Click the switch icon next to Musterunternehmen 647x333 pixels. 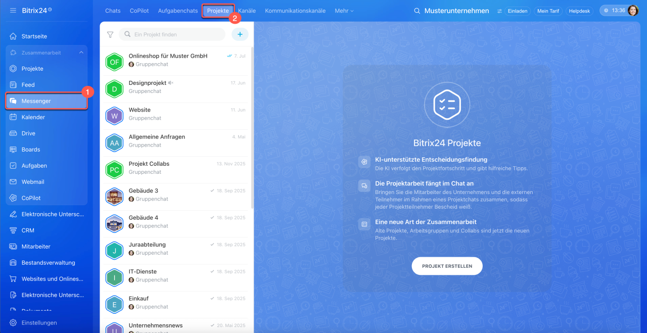[x=499, y=11]
